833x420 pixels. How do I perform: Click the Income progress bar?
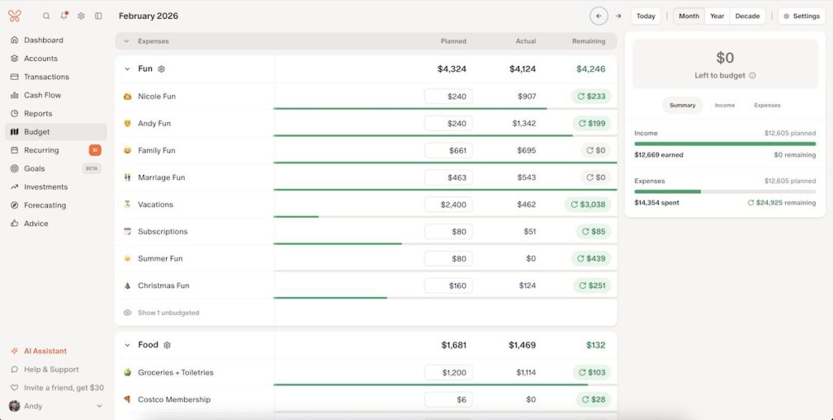pos(725,143)
